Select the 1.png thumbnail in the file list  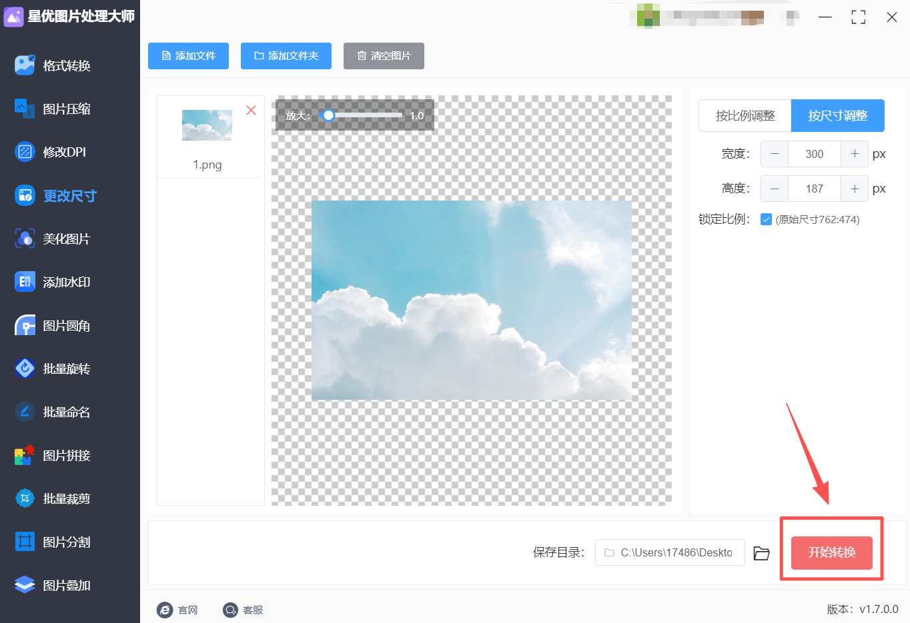pyautogui.click(x=207, y=125)
